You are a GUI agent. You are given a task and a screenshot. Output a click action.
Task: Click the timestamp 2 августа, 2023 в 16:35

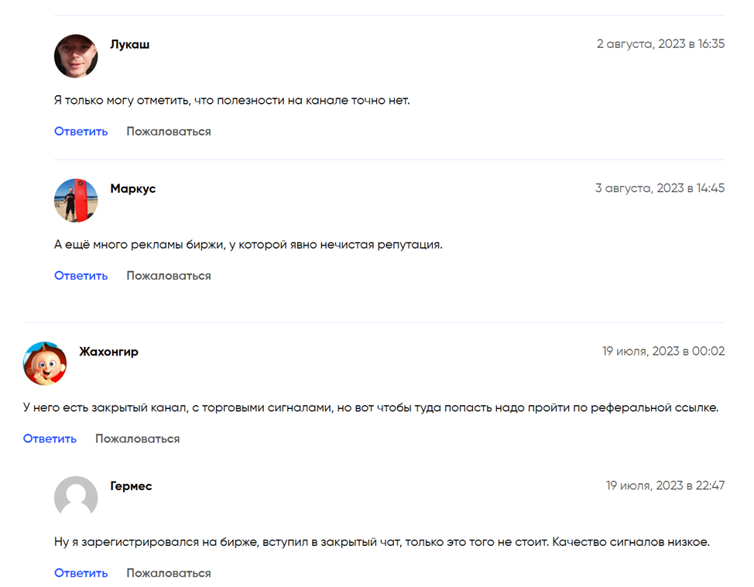660,44
